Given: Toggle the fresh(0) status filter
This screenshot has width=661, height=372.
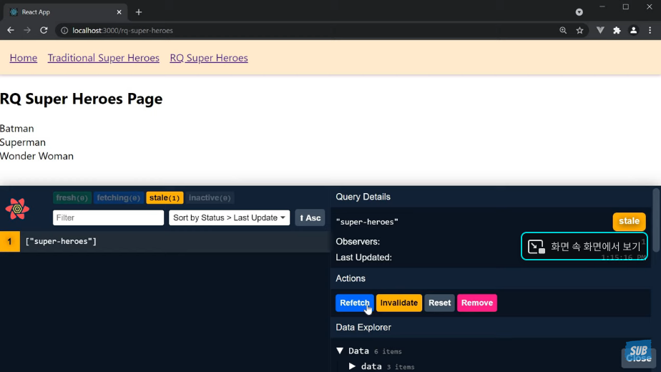Looking at the screenshot, I should (72, 198).
